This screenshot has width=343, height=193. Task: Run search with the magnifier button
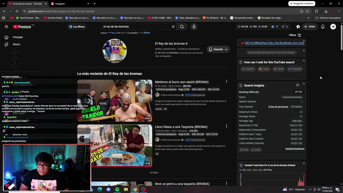pos(182,27)
